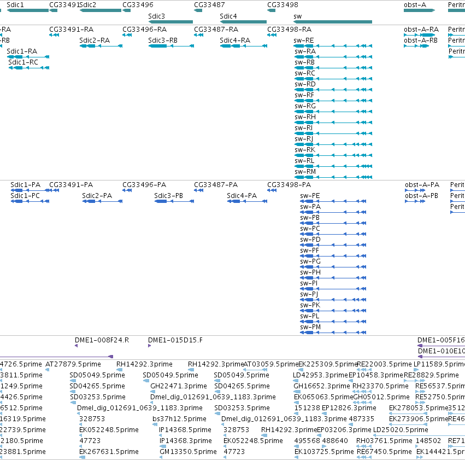
Task: Open the Sdic1-PA protein feature
Action: coord(30,190)
